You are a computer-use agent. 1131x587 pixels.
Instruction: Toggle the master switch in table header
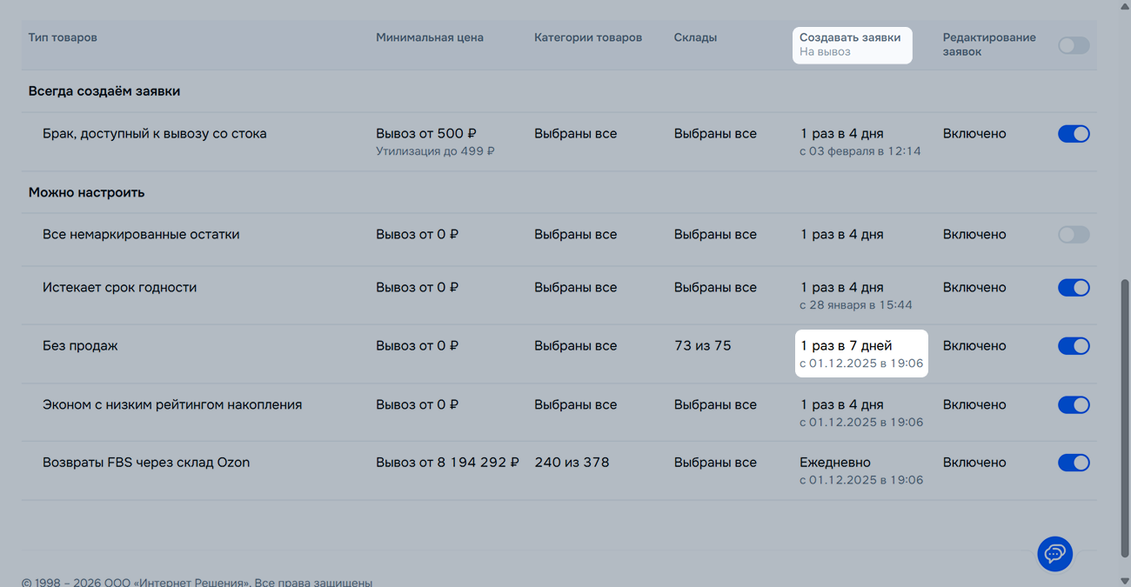1074,45
